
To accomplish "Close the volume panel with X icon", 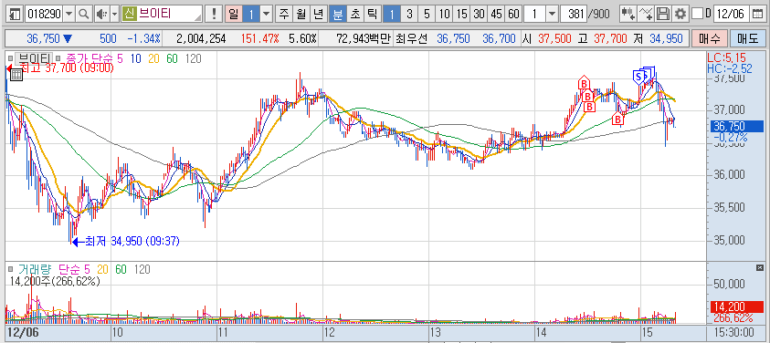I will 760,267.
